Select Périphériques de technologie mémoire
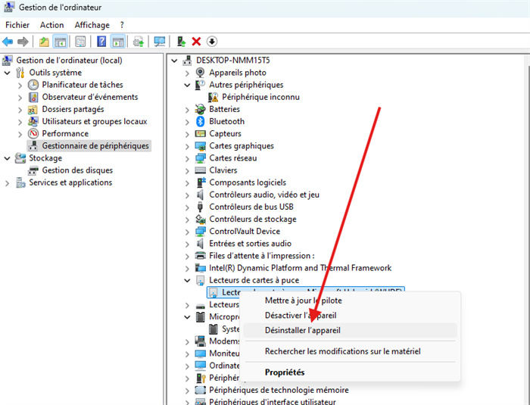 pos(279,390)
